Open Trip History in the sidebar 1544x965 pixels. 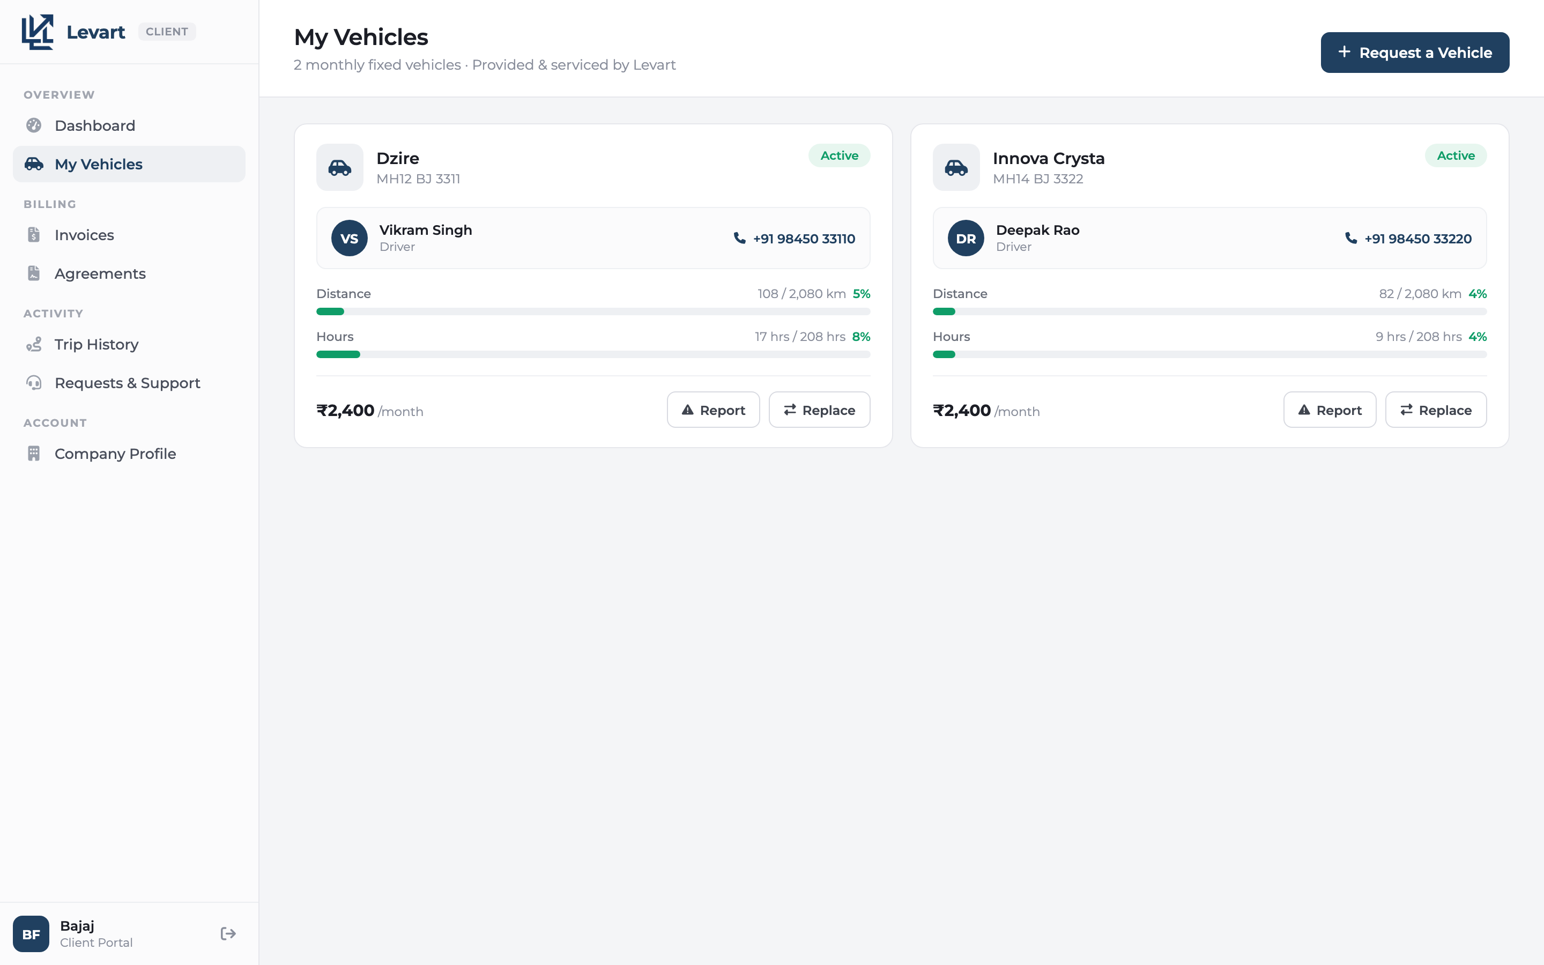129,344
